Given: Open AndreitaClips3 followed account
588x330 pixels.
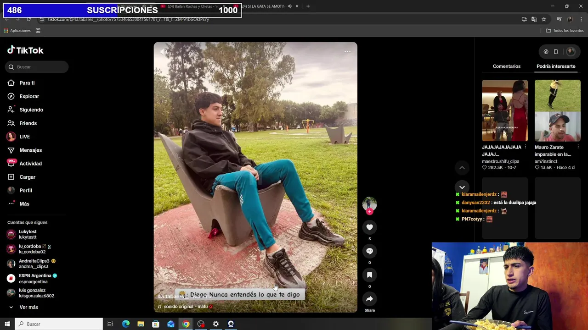Looking at the screenshot, I should [31, 264].
